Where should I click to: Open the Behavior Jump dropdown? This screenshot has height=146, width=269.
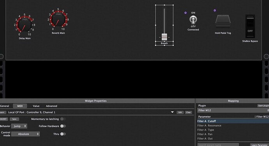19,126
